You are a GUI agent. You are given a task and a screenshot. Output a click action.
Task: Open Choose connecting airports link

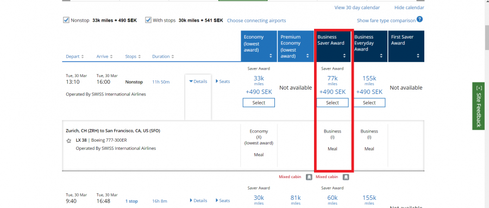(x=256, y=21)
